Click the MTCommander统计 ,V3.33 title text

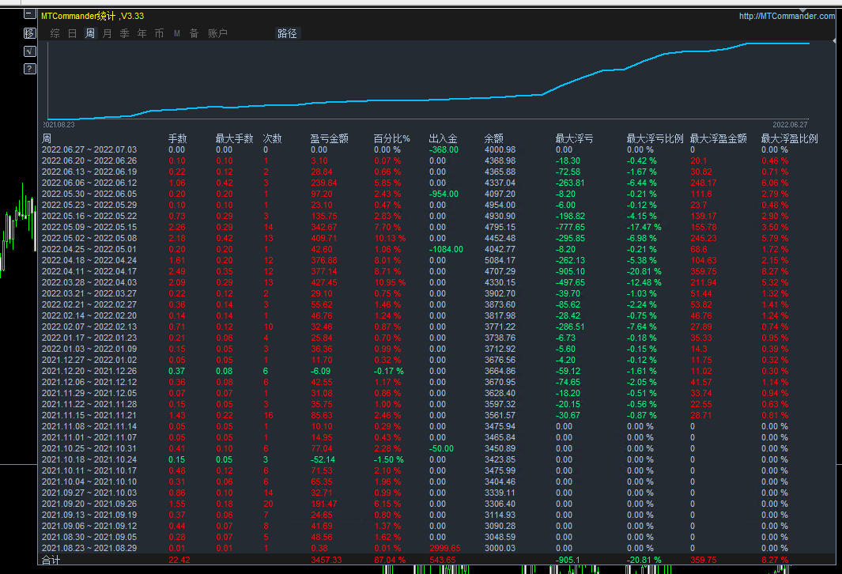pyautogui.click(x=93, y=16)
